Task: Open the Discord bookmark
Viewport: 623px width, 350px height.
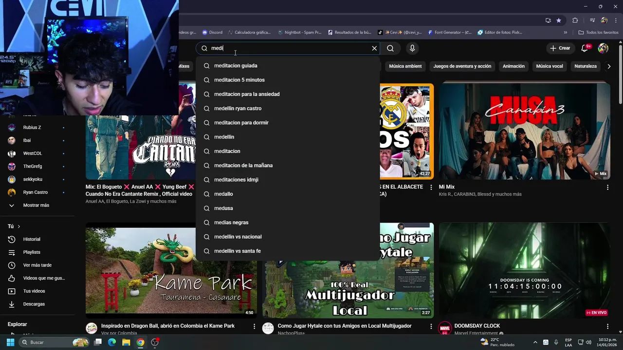Action: click(x=212, y=33)
